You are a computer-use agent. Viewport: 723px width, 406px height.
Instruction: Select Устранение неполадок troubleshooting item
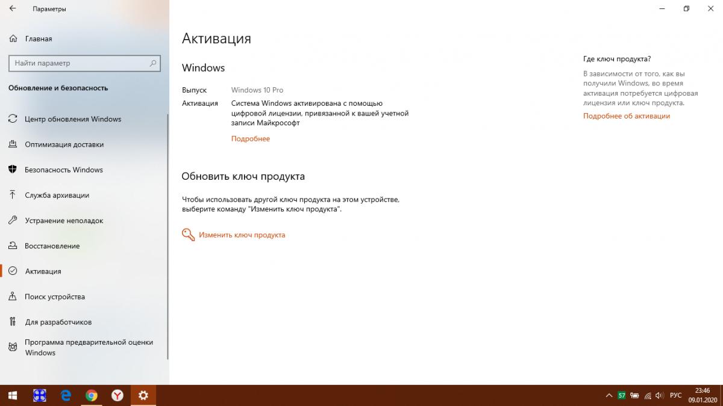(64, 221)
